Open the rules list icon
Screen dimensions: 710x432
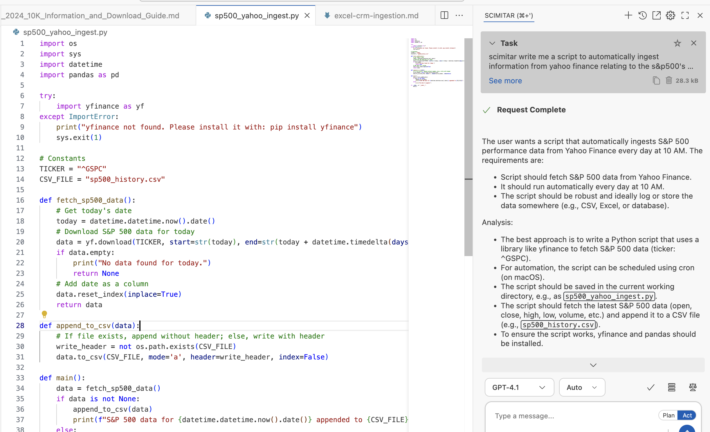pyautogui.click(x=672, y=387)
